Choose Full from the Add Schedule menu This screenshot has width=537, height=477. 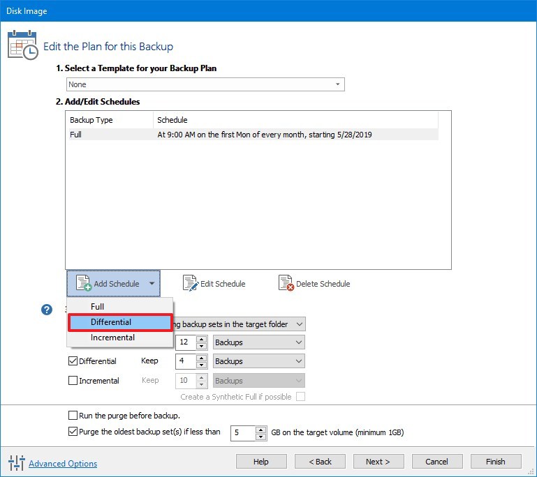(120, 307)
